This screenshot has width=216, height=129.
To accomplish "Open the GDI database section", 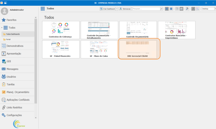I will [x=17, y=61].
